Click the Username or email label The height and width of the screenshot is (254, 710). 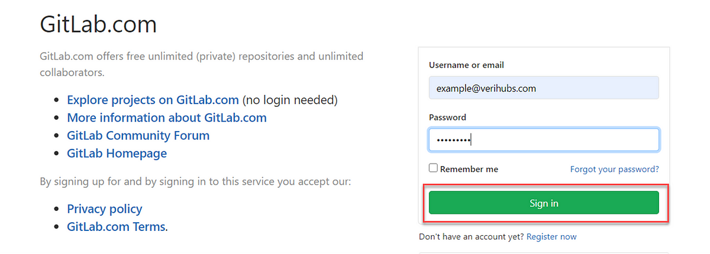click(467, 65)
